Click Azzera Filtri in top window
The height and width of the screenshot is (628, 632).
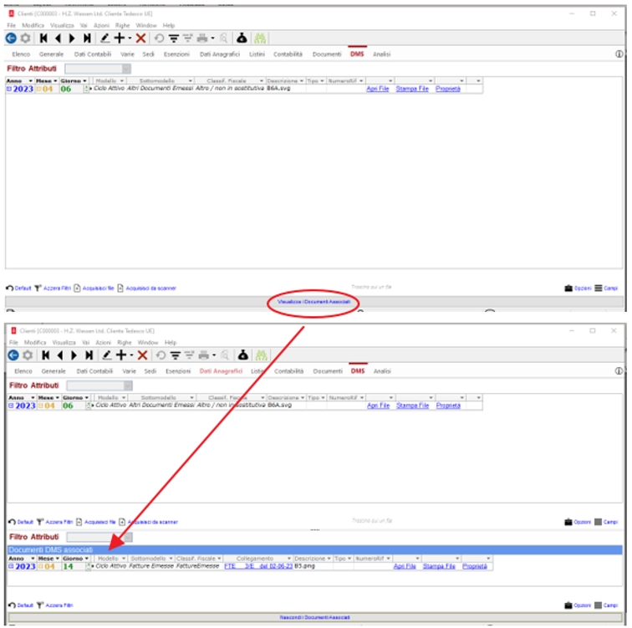pos(53,288)
